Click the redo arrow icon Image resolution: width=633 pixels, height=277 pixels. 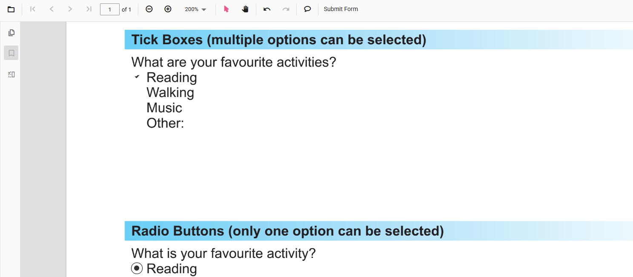[x=286, y=9]
